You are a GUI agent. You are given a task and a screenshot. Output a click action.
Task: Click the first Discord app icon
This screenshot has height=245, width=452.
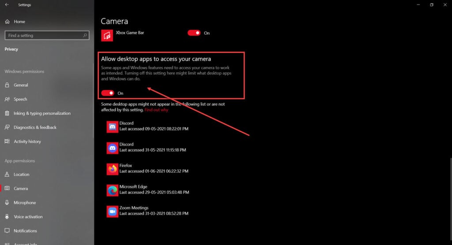(113, 127)
